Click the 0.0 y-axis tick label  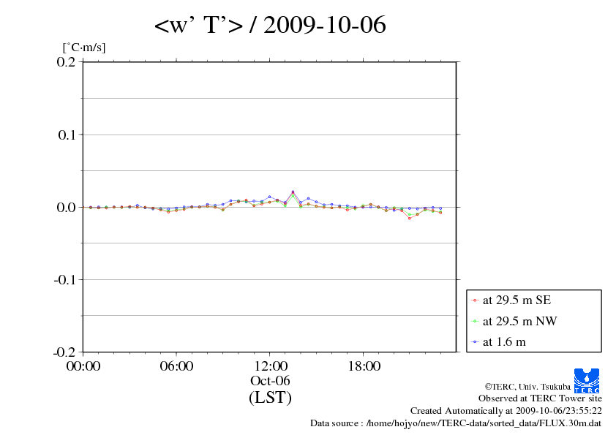pyautogui.click(x=67, y=208)
